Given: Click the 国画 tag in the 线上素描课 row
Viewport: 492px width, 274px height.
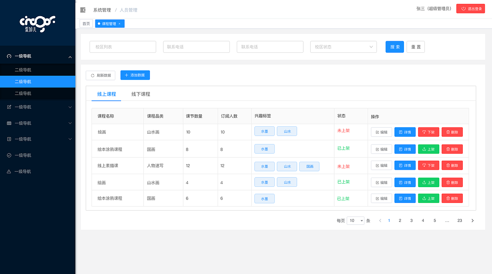Looking at the screenshot, I should point(309,166).
